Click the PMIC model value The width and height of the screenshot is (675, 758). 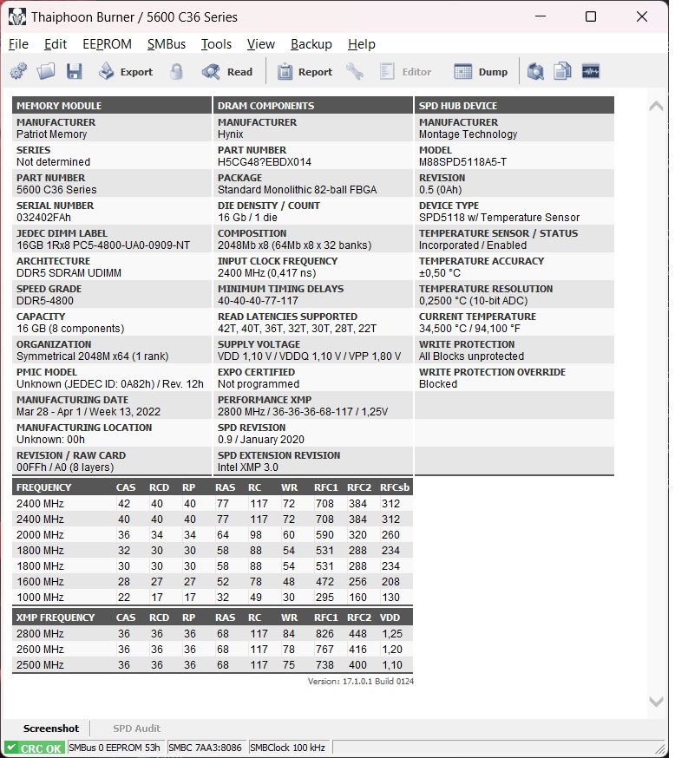point(110,384)
